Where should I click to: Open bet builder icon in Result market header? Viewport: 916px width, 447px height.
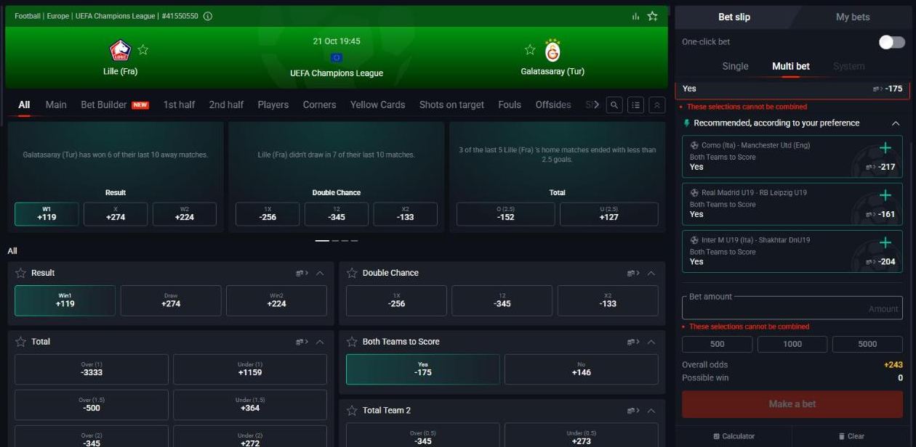(302, 274)
